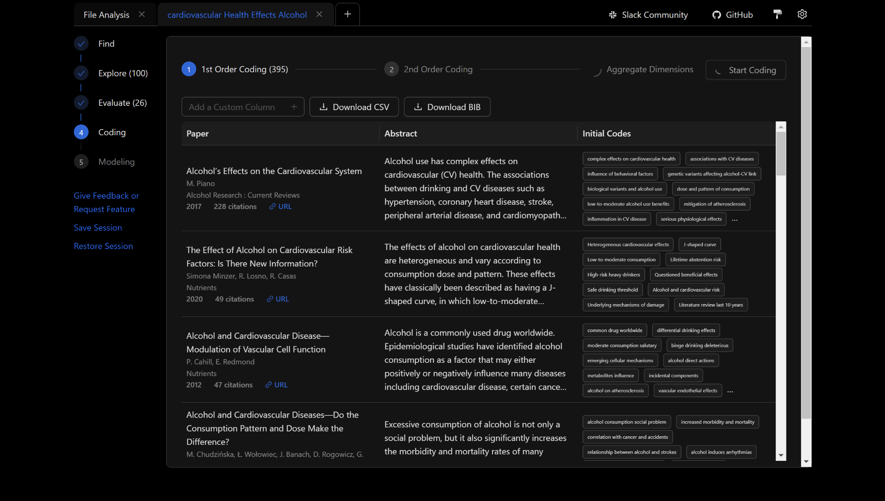Click Download BIB button
Image resolution: width=885 pixels, height=501 pixels.
447,107
